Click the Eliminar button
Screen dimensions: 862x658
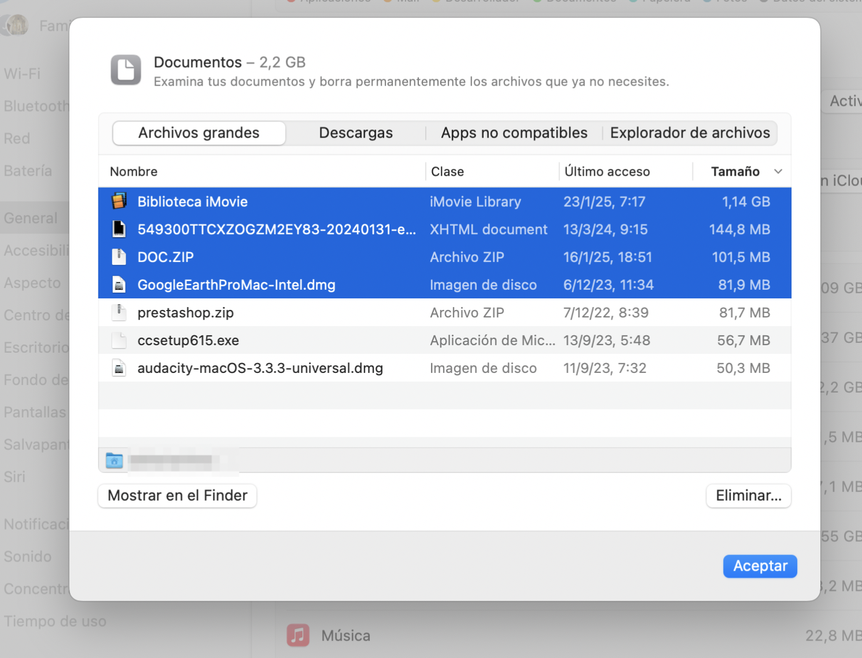pos(748,496)
